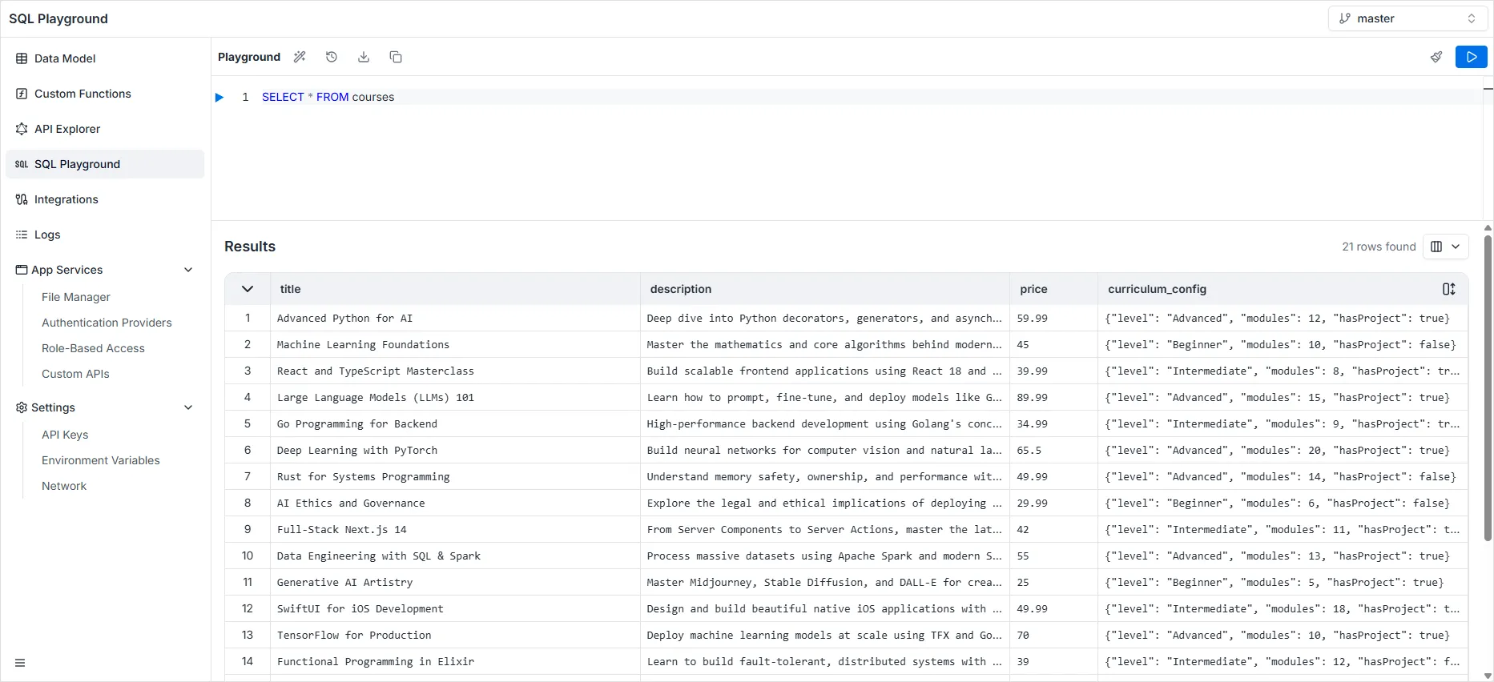The height and width of the screenshot is (682, 1494).
Task: Open Data Model from the sidebar
Action: coord(65,58)
